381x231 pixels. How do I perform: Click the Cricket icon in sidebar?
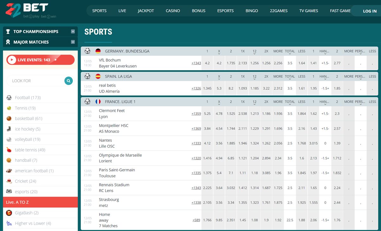tap(9, 181)
